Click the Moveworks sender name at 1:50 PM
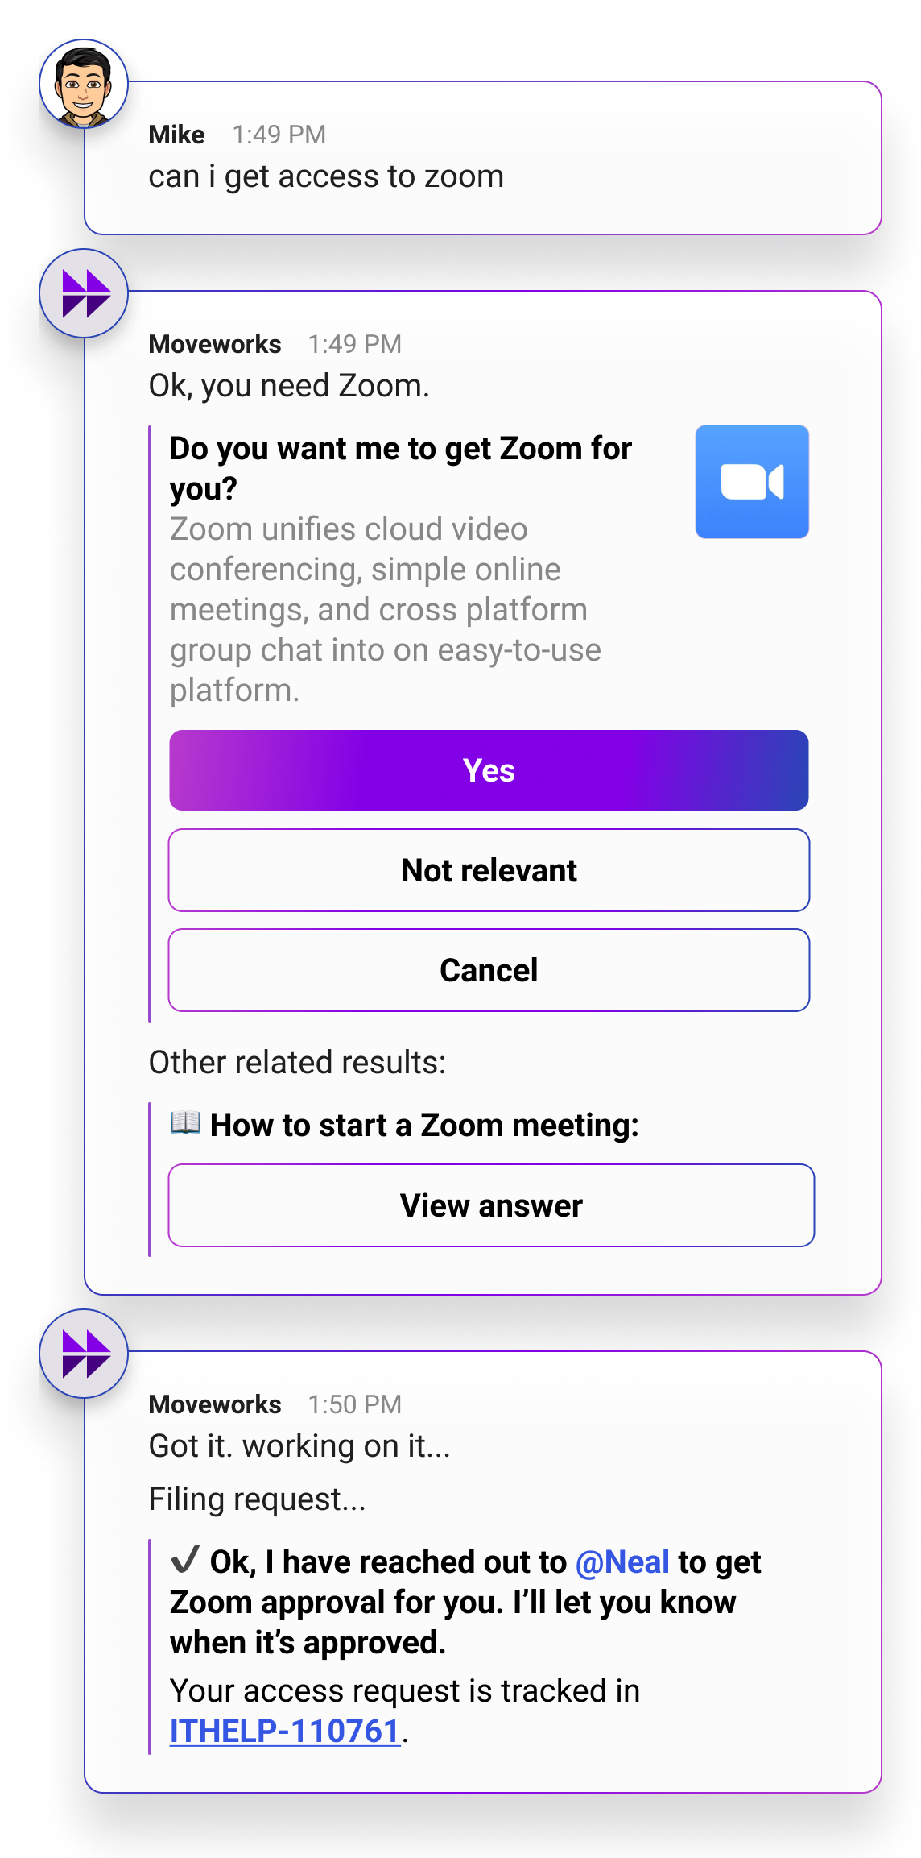The width and height of the screenshot is (921, 1858). coord(215,1404)
